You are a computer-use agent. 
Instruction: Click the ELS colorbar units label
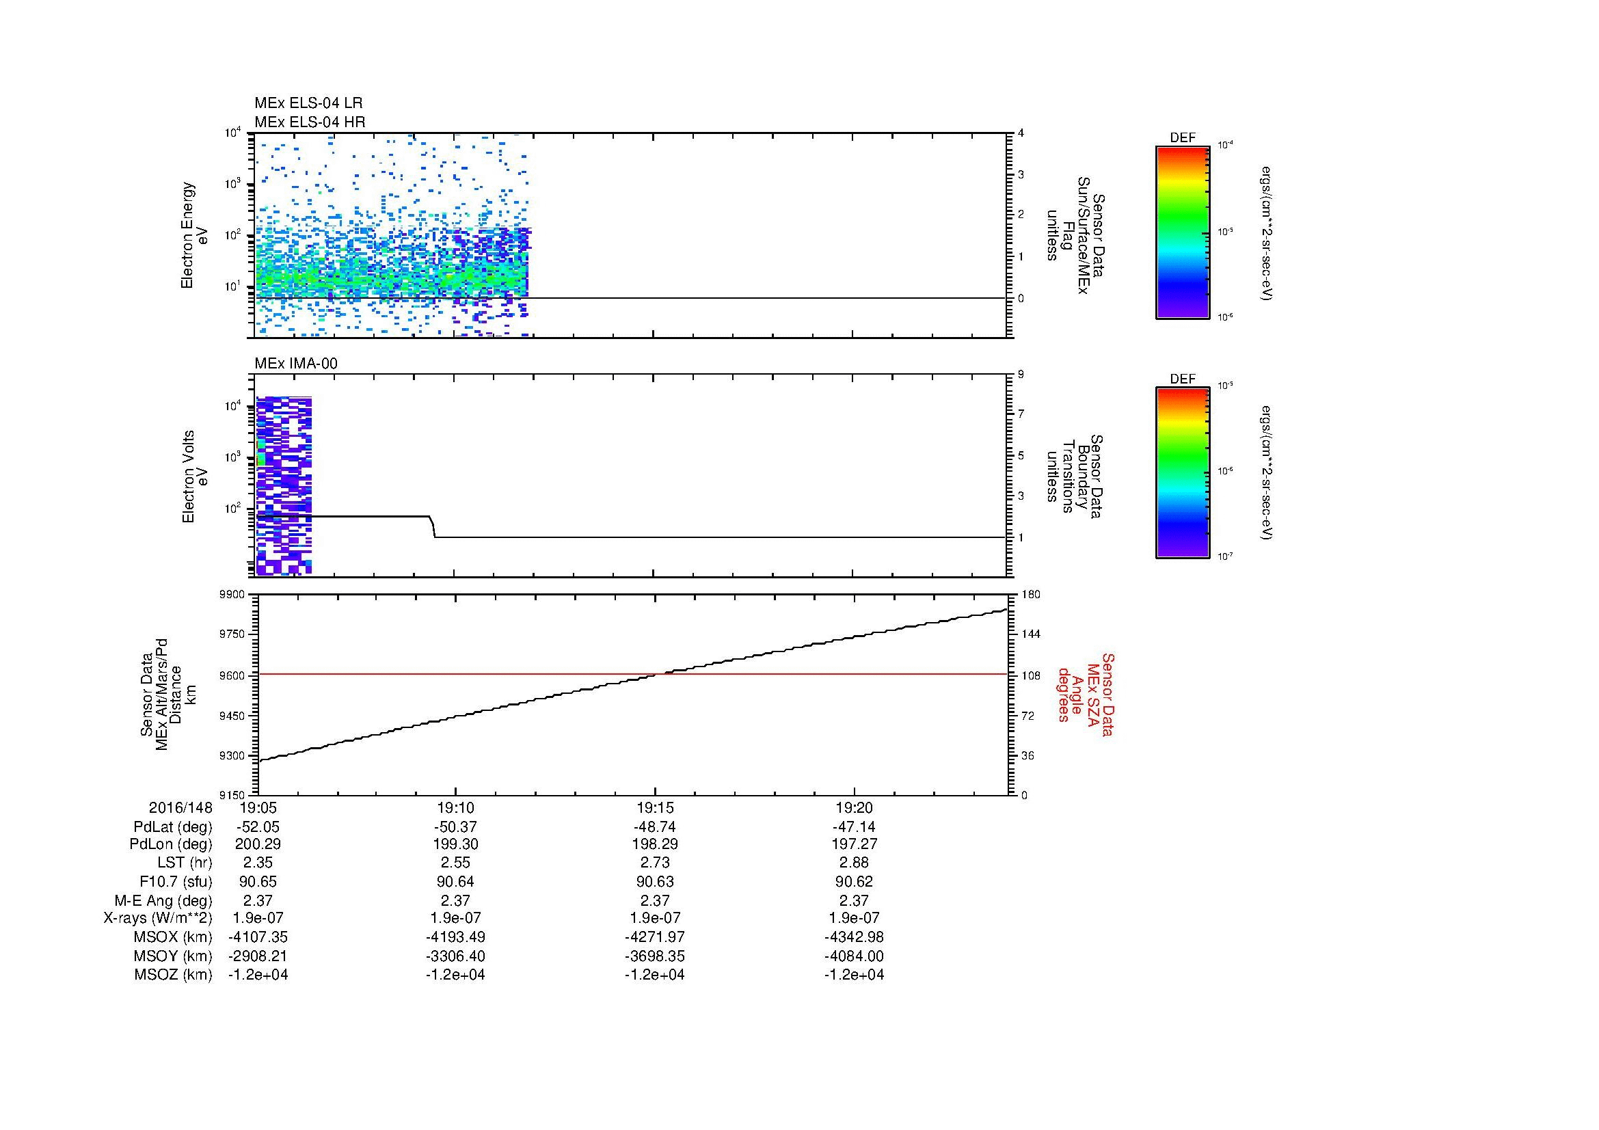tap(1265, 232)
